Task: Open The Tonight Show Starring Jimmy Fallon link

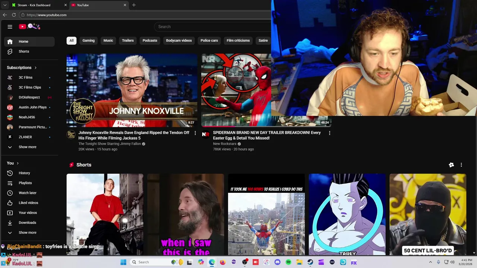Action: 110,144
